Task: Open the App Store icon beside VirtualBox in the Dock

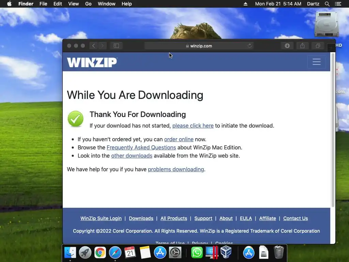Action: 248,253
